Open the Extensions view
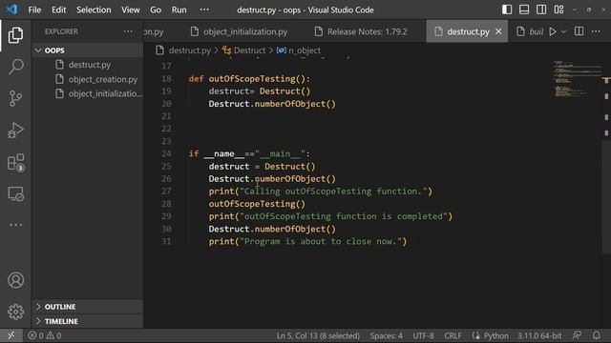The height and width of the screenshot is (343, 611). [15, 162]
